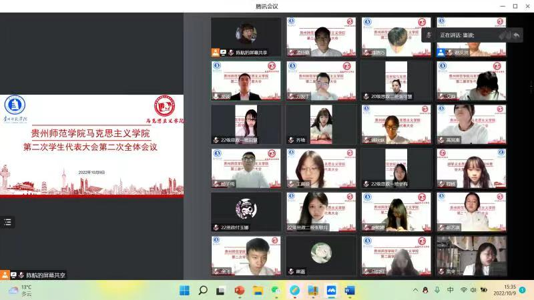Open WeChat from the taskbar
Screen dimensions: 534x300
[276, 291]
